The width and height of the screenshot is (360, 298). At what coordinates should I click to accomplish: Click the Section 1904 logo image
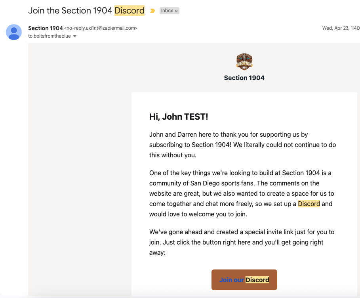point(244,61)
